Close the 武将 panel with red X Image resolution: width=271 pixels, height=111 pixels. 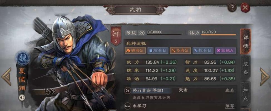pos(245,7)
